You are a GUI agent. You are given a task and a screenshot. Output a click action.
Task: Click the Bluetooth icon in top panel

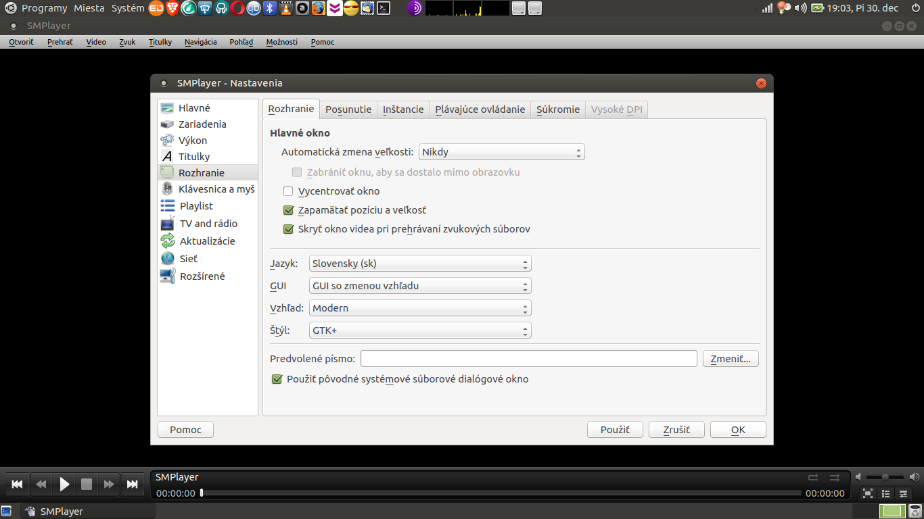269,8
